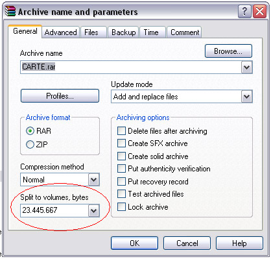Enable the Lock archive option
The width and height of the screenshot is (271, 259).
[x=121, y=206]
